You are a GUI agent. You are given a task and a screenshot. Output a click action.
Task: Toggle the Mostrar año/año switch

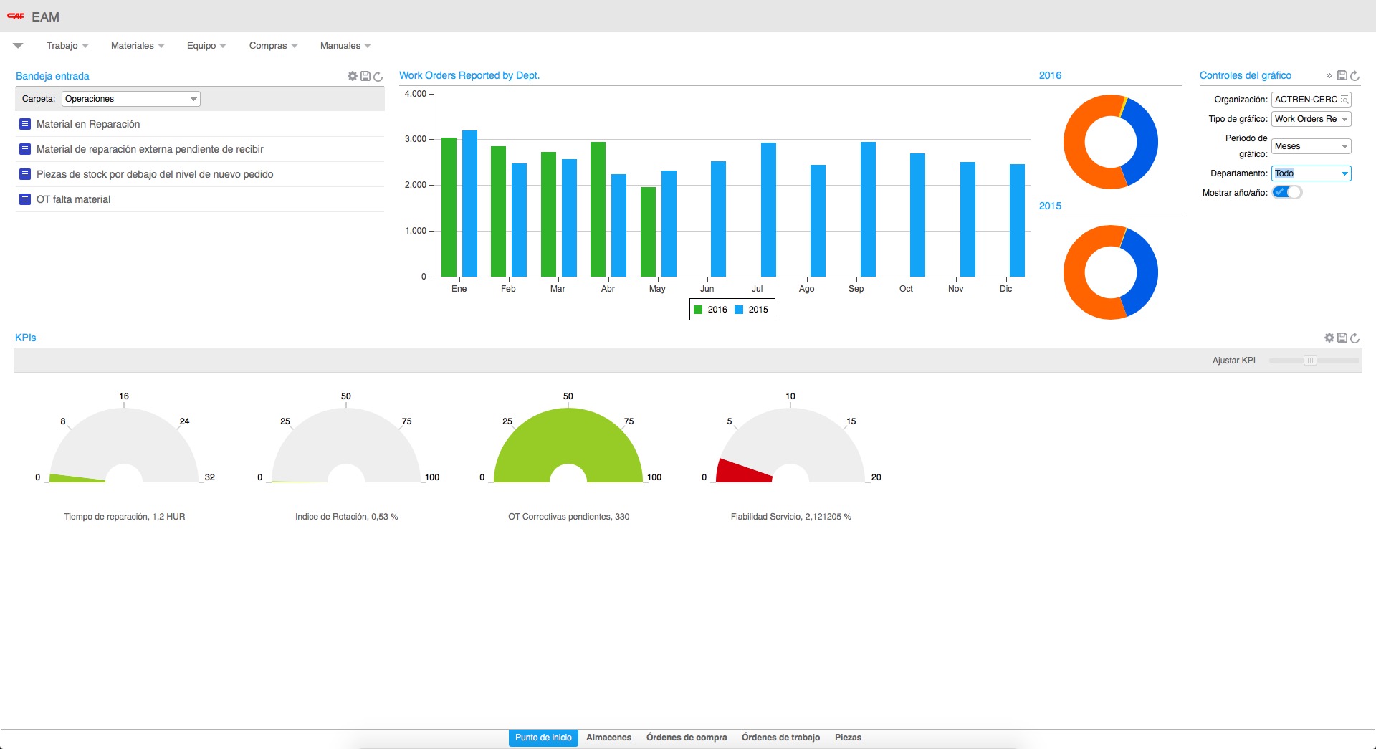(1287, 192)
